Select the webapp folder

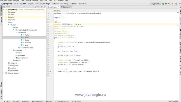tap(18, 60)
